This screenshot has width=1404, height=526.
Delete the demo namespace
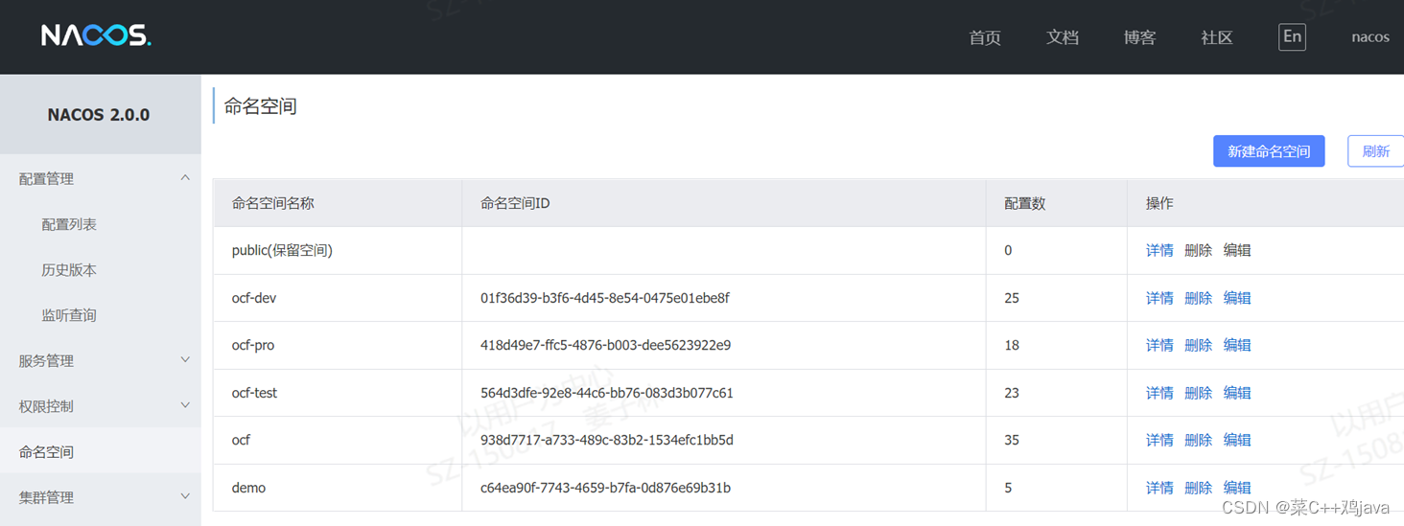(1198, 488)
